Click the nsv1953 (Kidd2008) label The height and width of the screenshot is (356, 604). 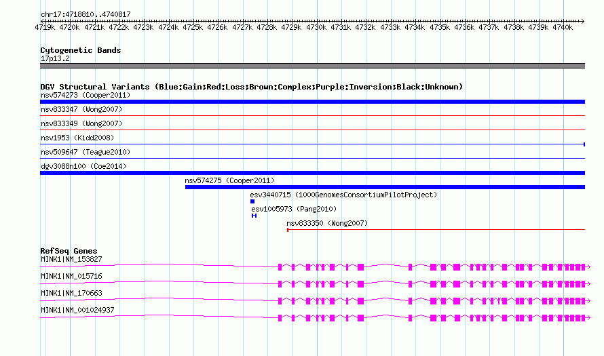pos(77,138)
